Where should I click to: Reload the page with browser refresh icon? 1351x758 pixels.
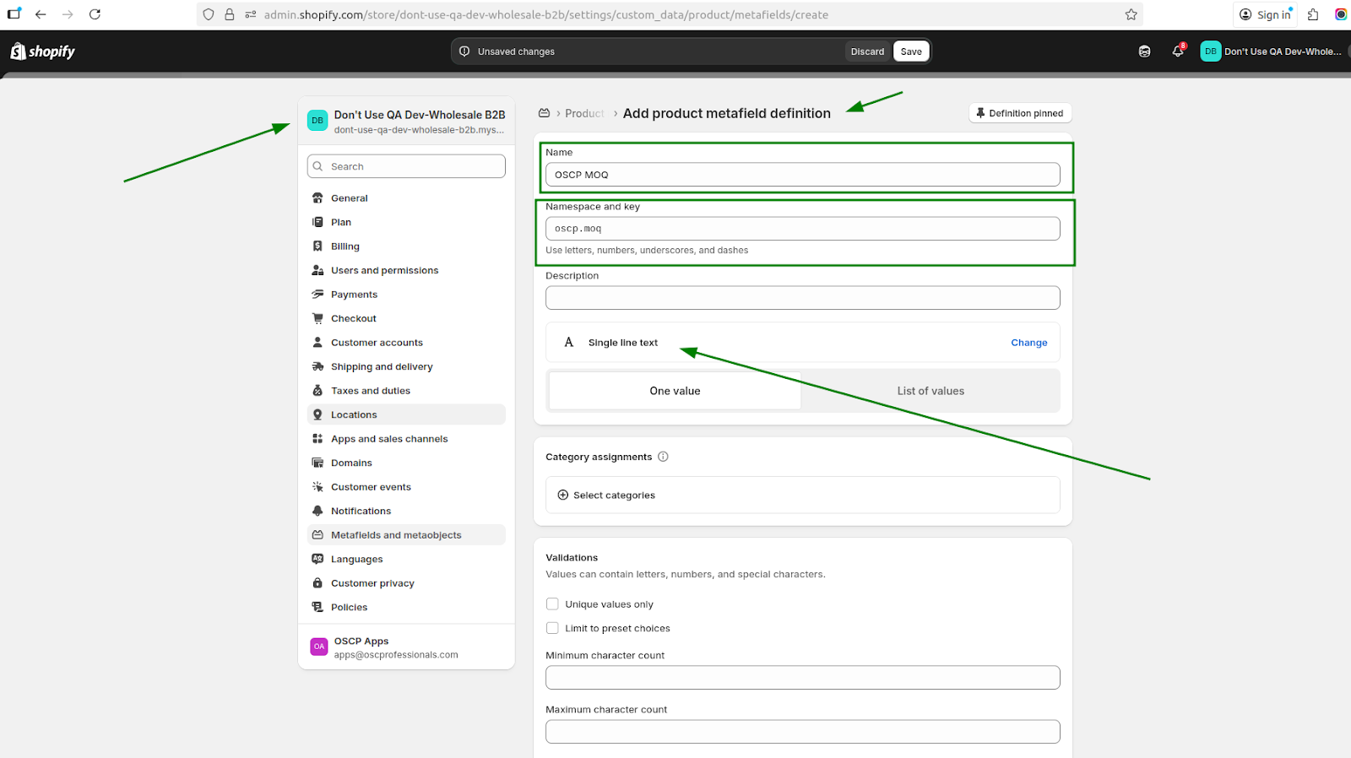(x=95, y=14)
